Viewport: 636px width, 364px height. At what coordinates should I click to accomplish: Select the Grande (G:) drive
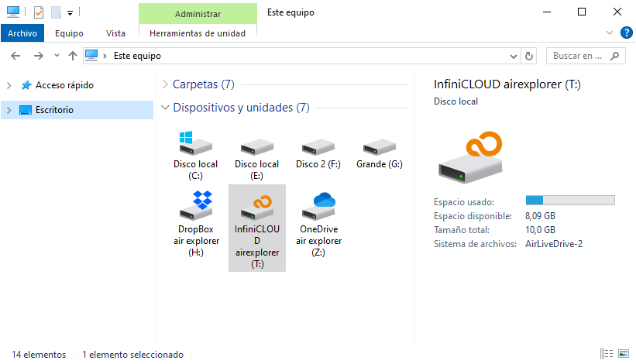380,147
